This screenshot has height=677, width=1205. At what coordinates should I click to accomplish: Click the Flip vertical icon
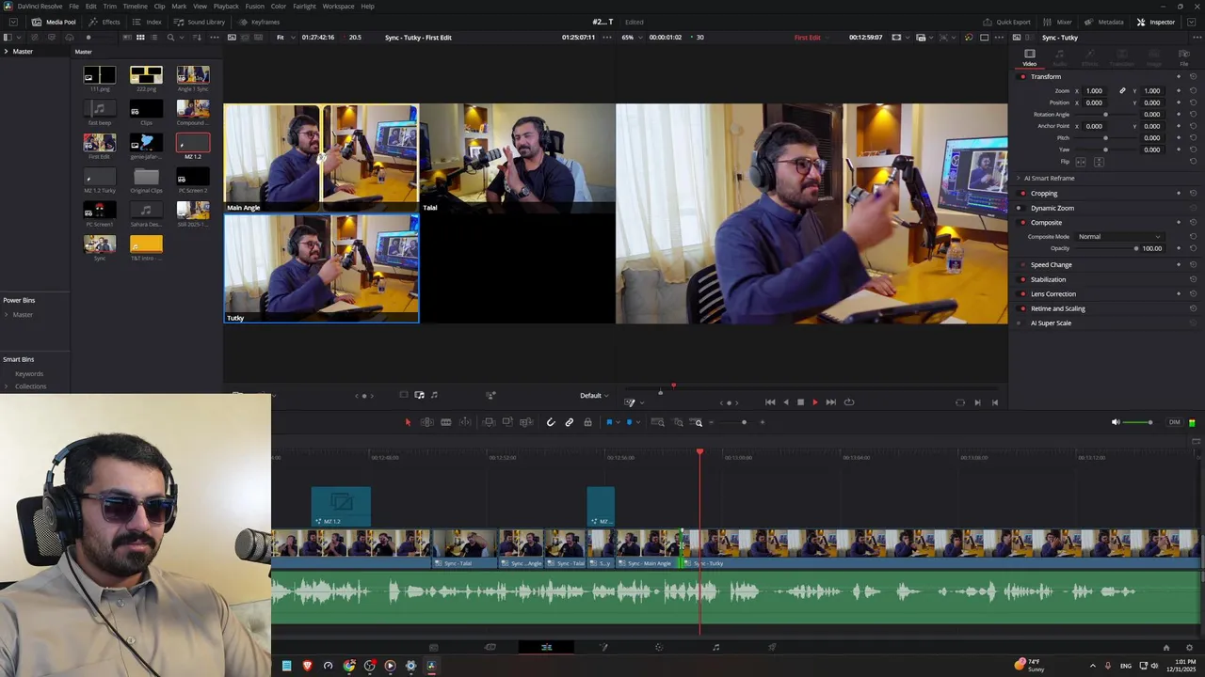pos(1099,162)
